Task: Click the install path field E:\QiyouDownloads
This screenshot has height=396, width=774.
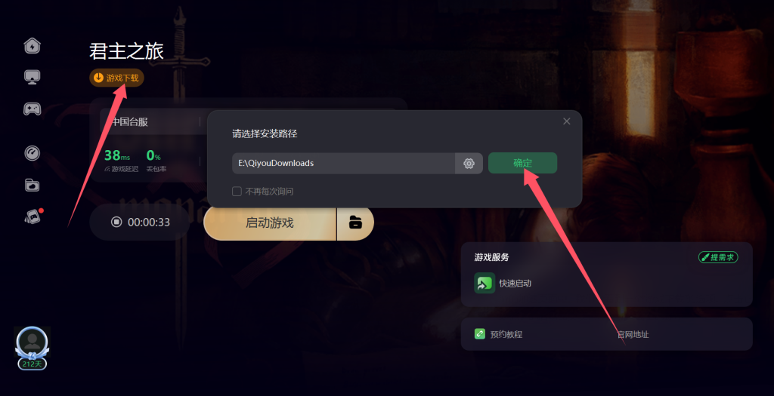Action: [344, 163]
